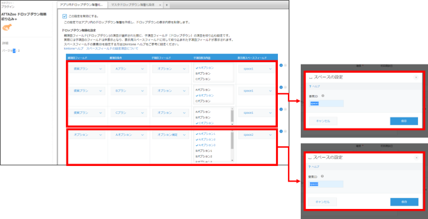Add a new tab with the plus button
Image resolution: width=428 pixels, height=219 pixels.
[167, 5]
